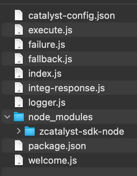Image resolution: width=137 pixels, height=176 pixels.
Task: Select the welcome.js file name
Action: tap(53, 160)
